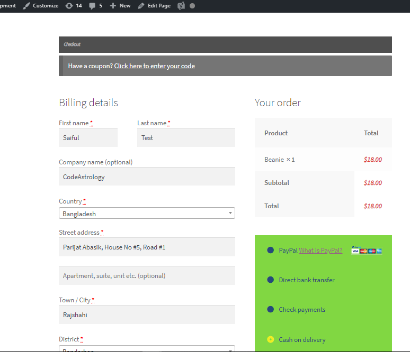The width and height of the screenshot is (410, 352).
Task: Click the Edit Page pencil icon
Action: point(141,6)
